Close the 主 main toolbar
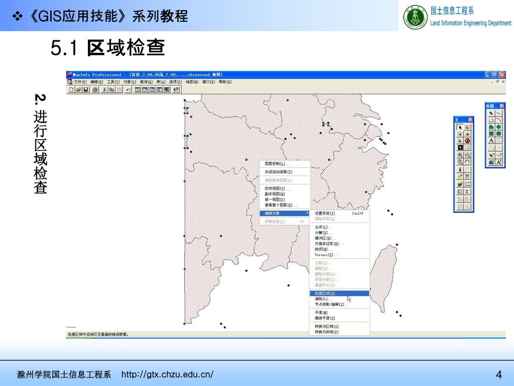Viewport: 514px width, 386px height. pyautogui.click(x=470, y=120)
